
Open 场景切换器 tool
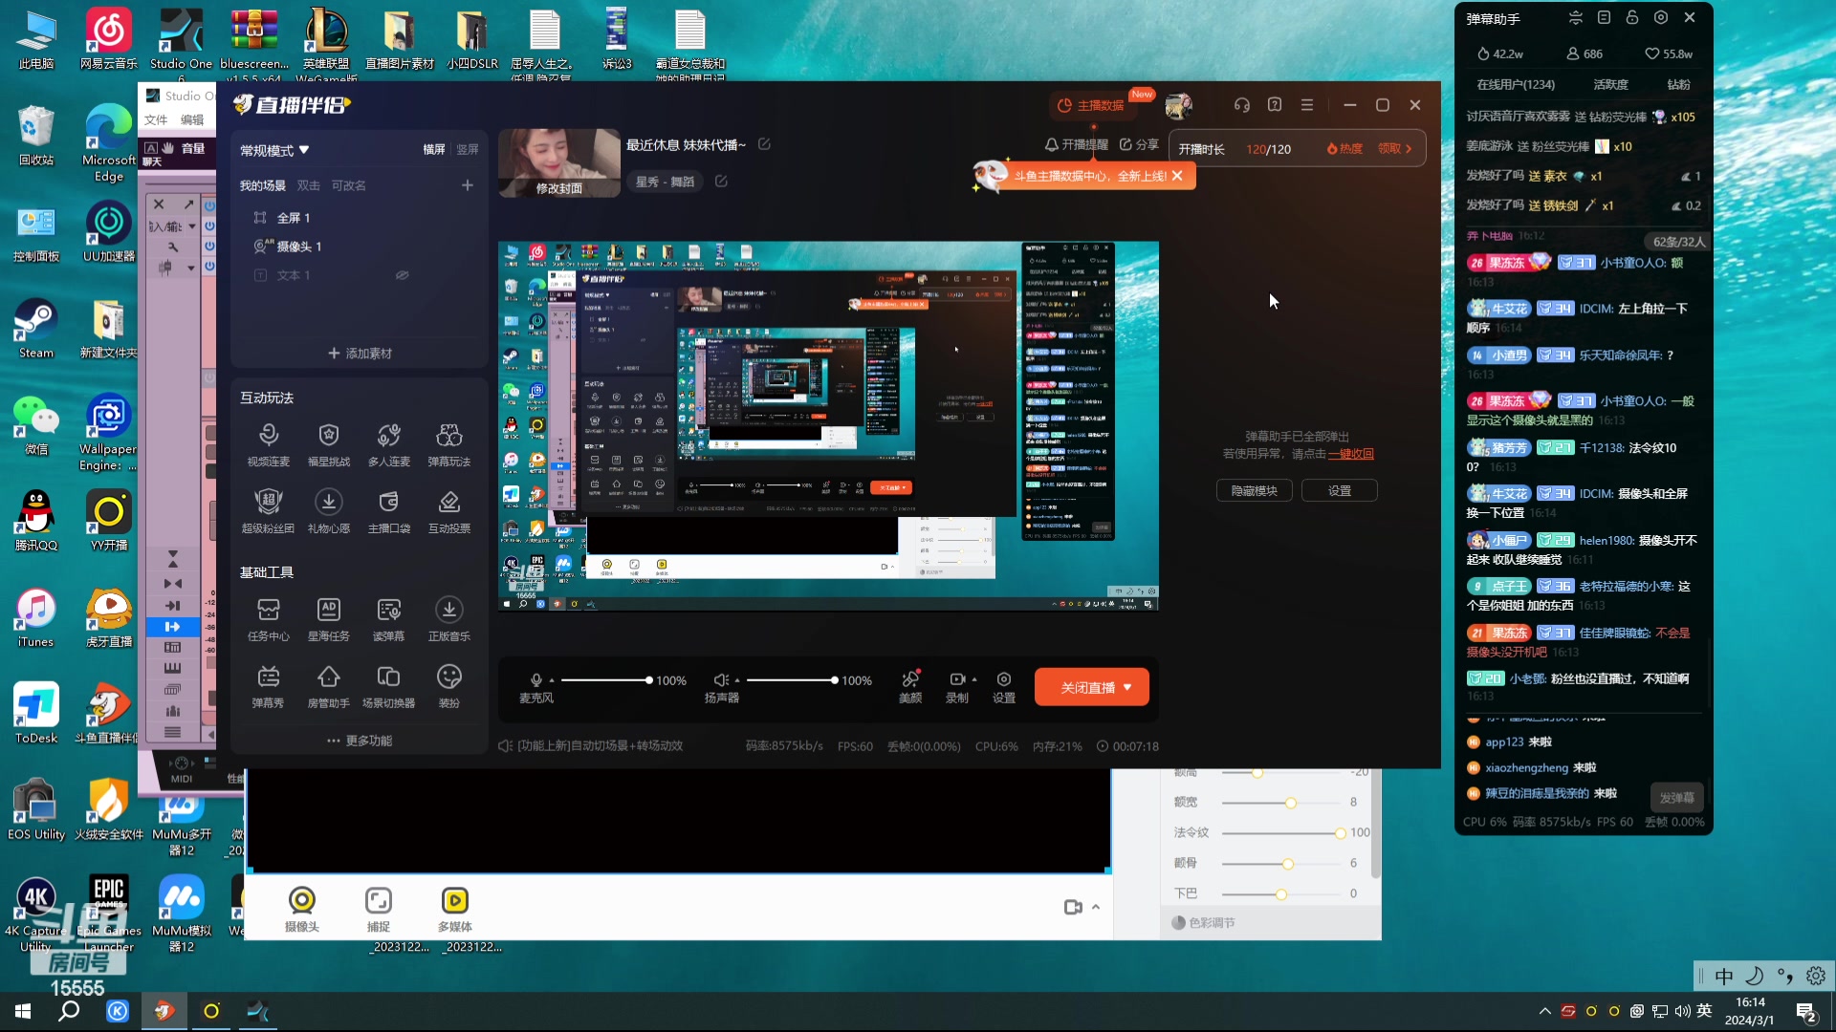tap(388, 686)
